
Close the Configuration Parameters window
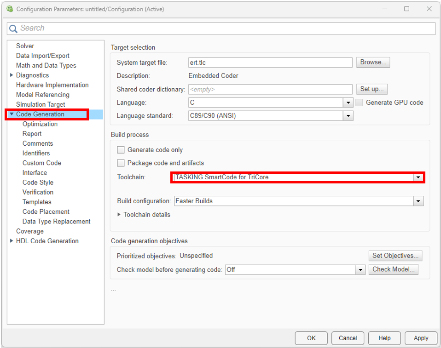429,9
